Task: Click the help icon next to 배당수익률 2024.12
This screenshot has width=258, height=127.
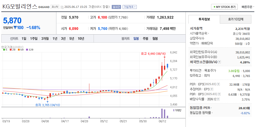Action: tap(218, 99)
